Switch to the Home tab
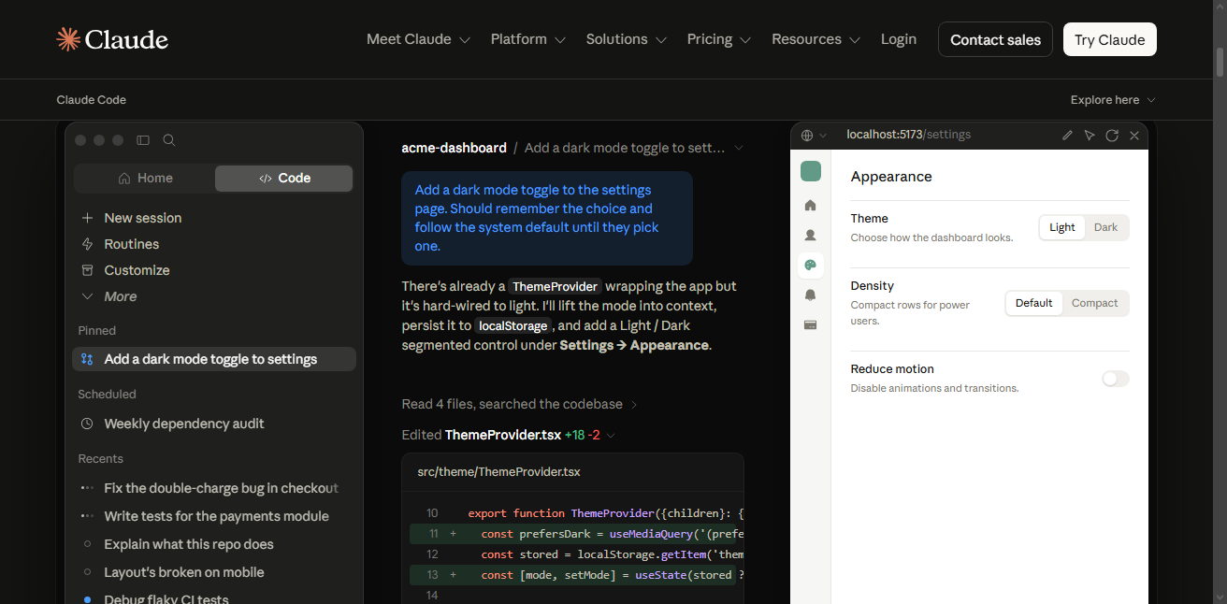The width and height of the screenshot is (1227, 604). pyautogui.click(x=145, y=178)
